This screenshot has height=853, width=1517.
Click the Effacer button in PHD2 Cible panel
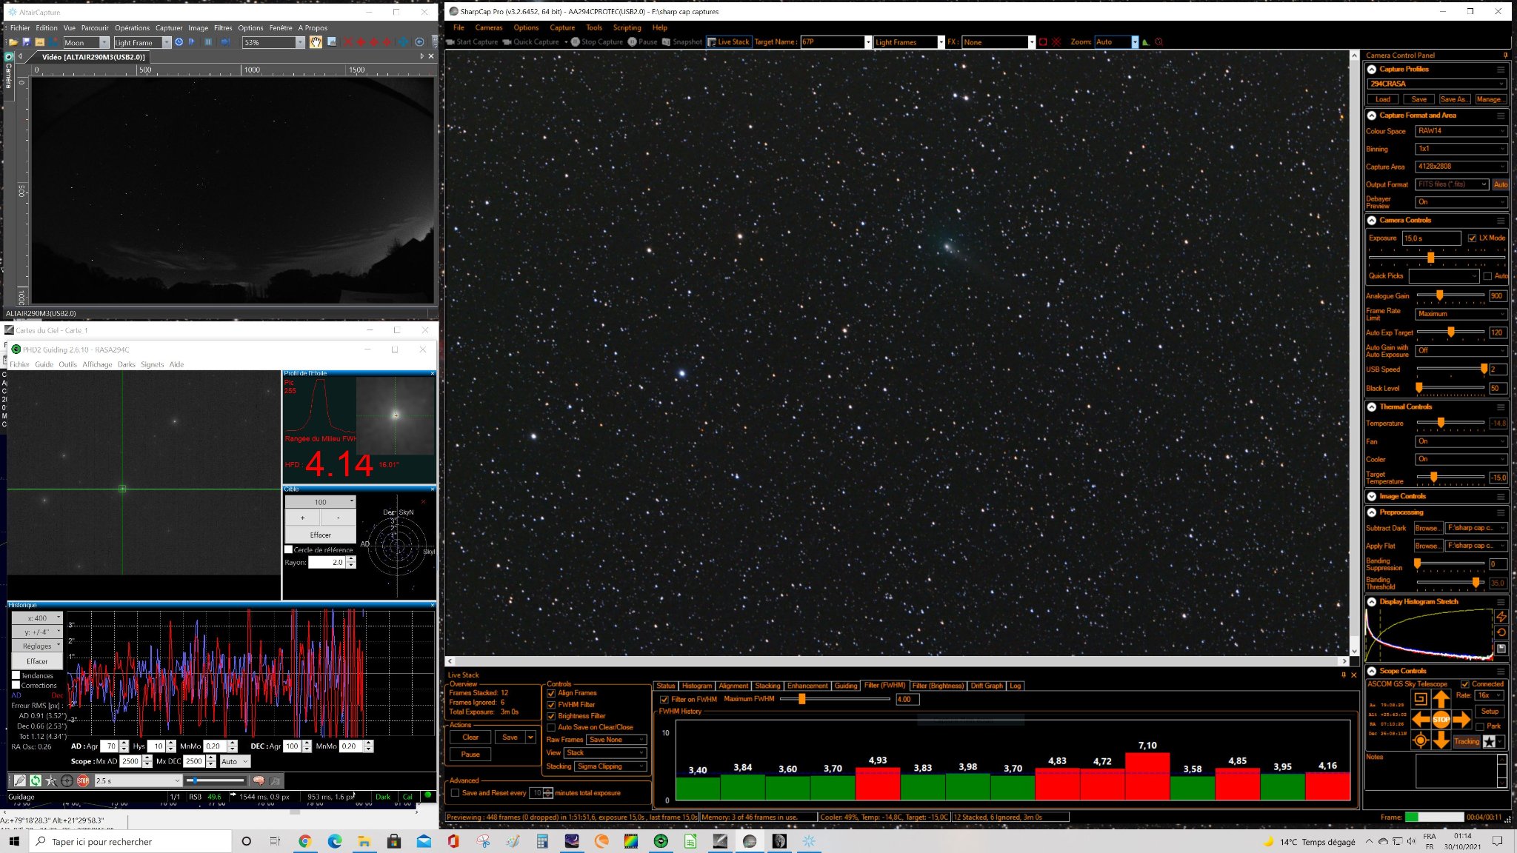(x=320, y=535)
